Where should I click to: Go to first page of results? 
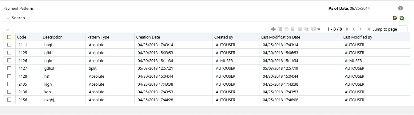click(347, 29)
